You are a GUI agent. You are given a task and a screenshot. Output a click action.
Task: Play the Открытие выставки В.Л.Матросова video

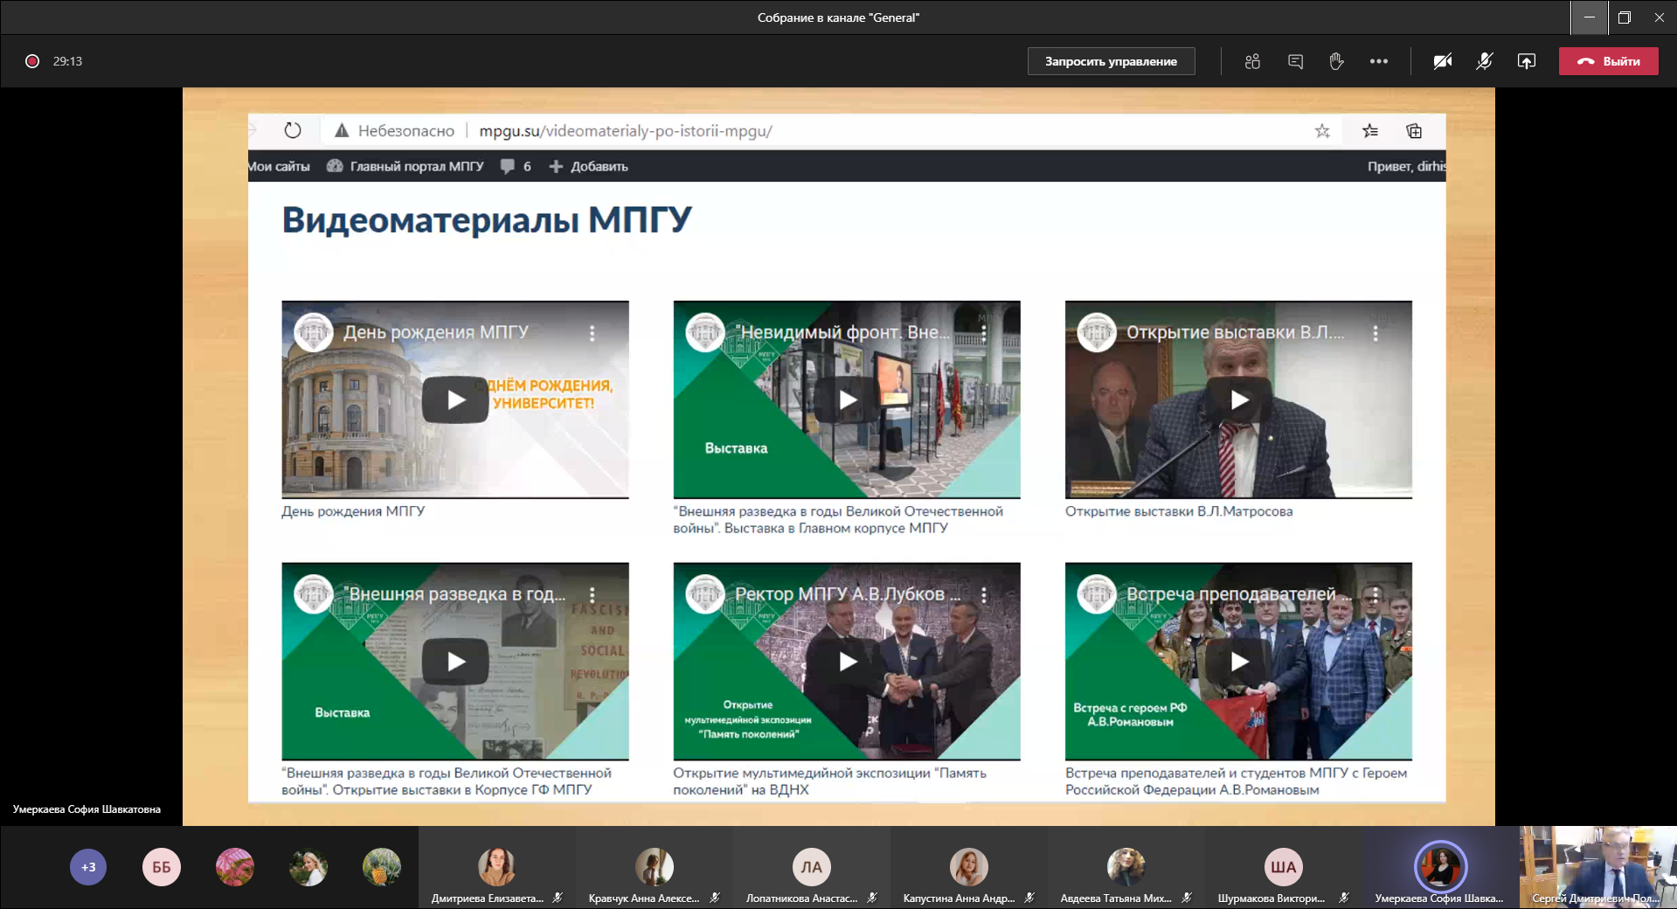(x=1238, y=400)
